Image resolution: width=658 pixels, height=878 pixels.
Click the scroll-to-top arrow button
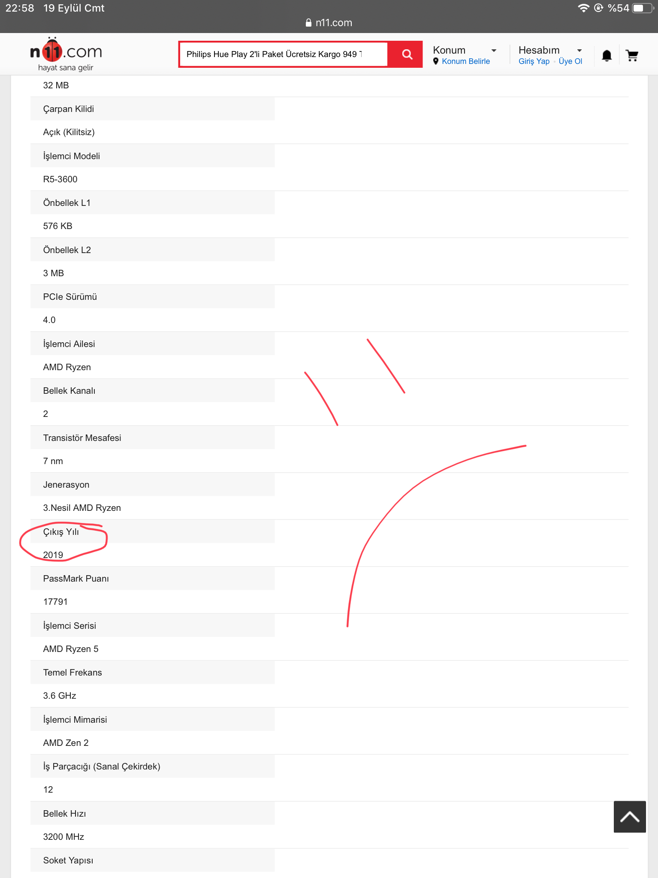[x=629, y=817]
